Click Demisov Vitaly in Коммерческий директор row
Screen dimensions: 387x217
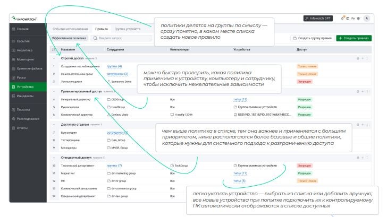point(117,115)
